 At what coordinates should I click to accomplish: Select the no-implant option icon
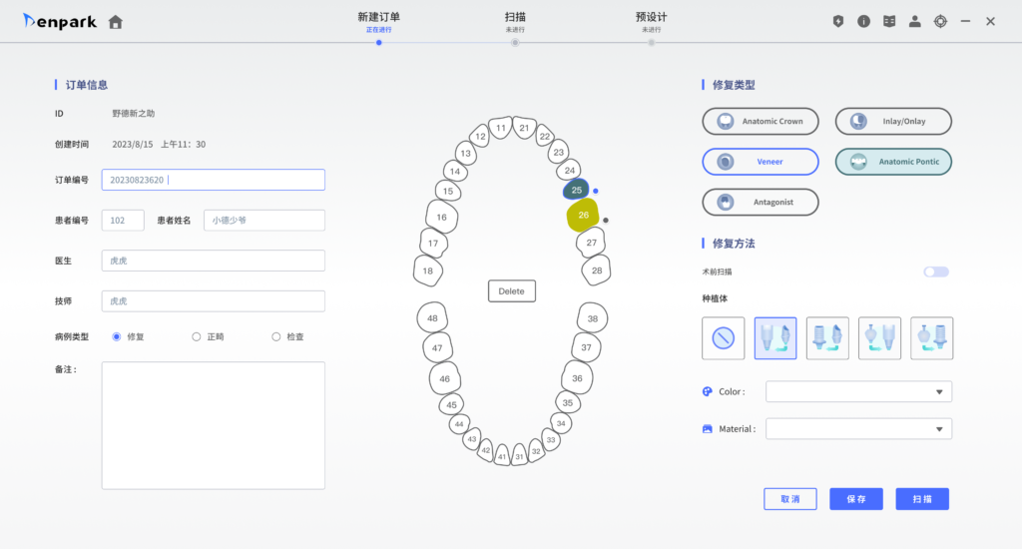click(x=724, y=338)
